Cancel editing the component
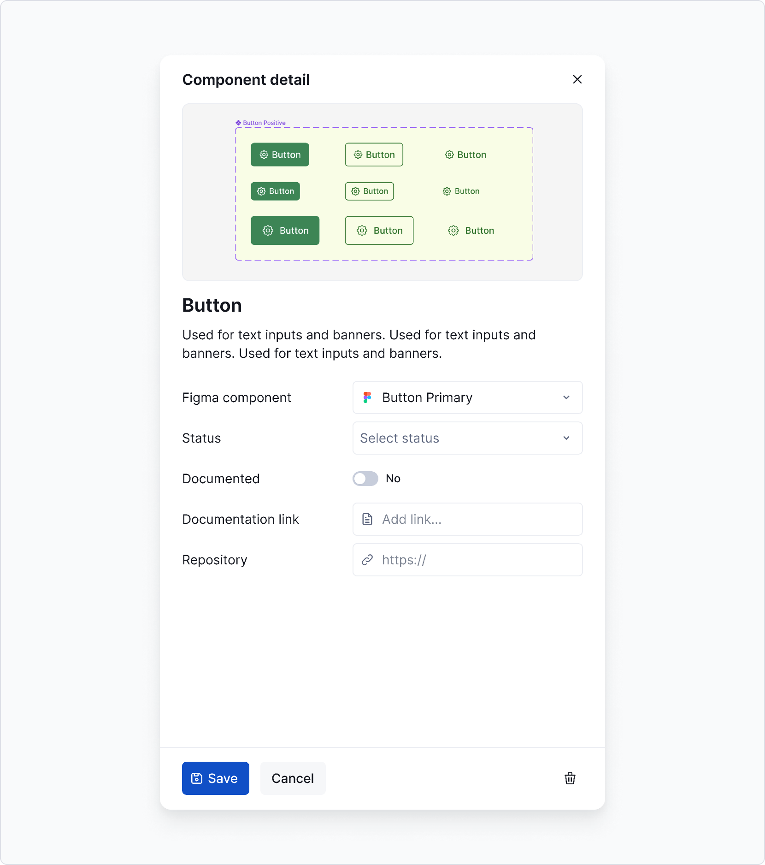Screen dimensions: 765x865 [x=293, y=778]
